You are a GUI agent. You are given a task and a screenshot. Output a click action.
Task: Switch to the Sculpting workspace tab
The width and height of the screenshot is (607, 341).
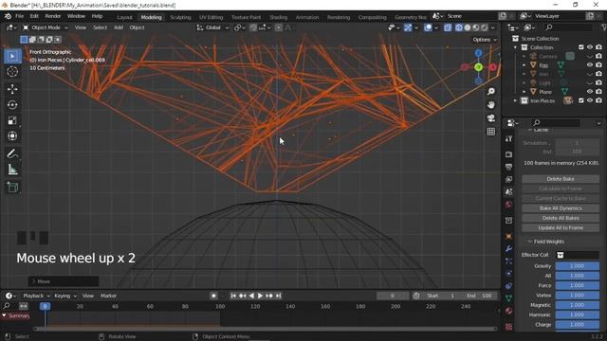[180, 17]
